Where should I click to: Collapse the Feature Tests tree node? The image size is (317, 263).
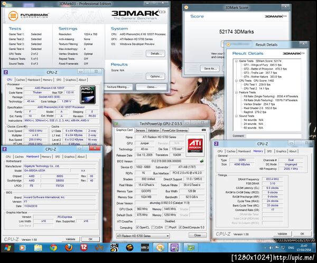236,92
